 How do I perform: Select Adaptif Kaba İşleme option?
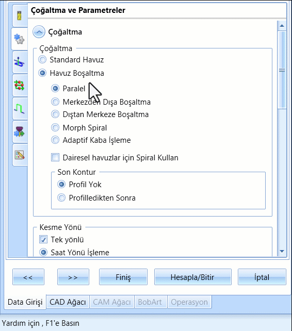coord(91,140)
